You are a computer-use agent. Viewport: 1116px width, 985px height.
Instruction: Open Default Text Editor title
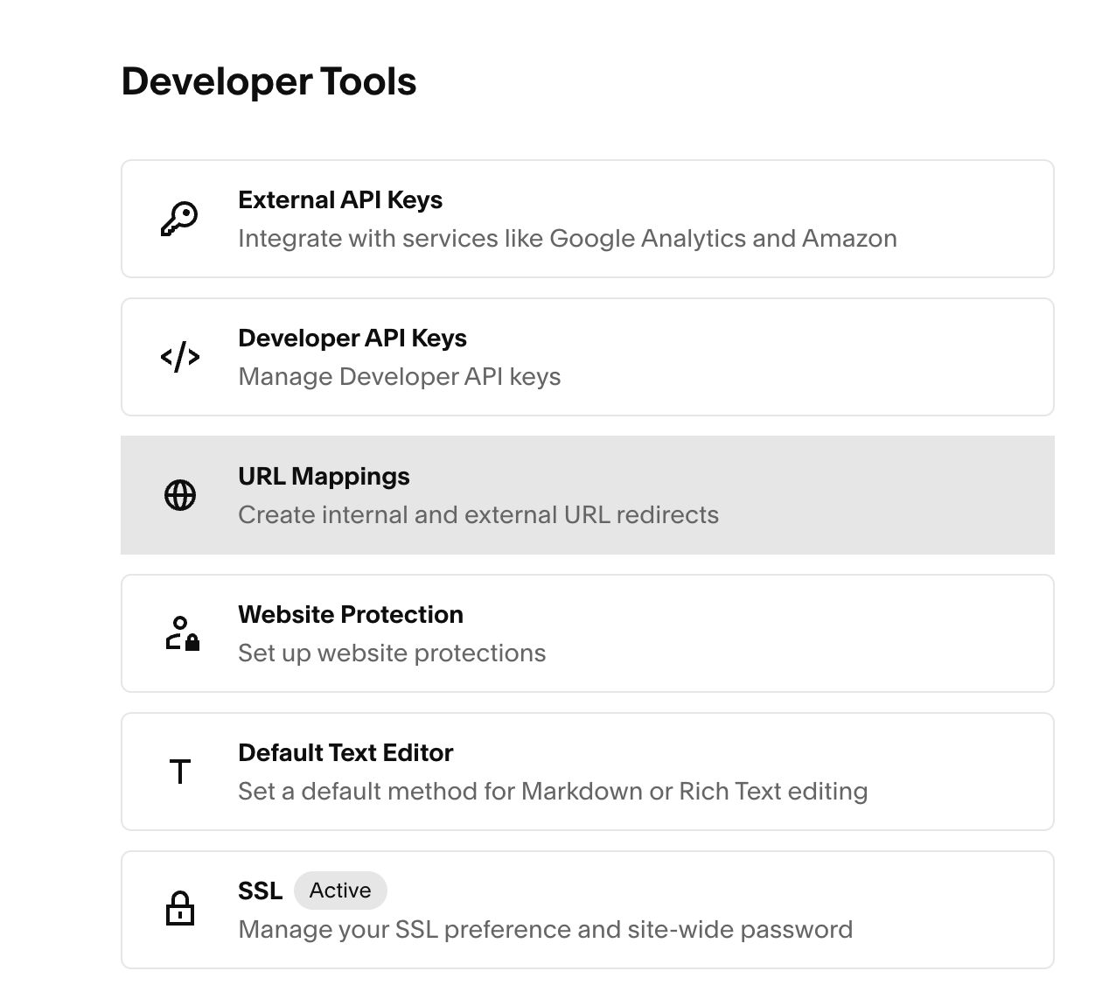[x=345, y=753]
